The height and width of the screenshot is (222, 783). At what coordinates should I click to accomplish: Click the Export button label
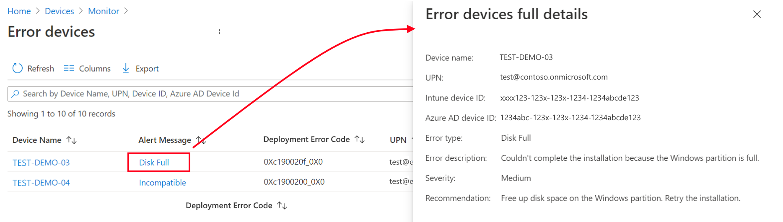tap(147, 69)
